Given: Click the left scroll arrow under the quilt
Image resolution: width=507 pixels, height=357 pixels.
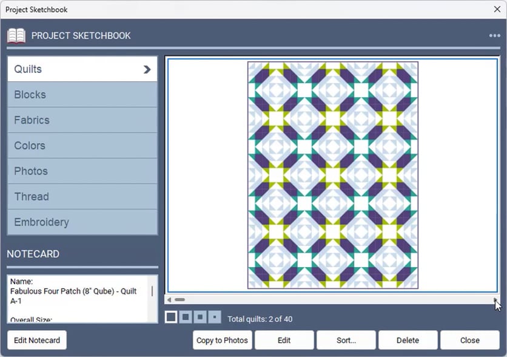Looking at the screenshot, I should [x=169, y=300].
